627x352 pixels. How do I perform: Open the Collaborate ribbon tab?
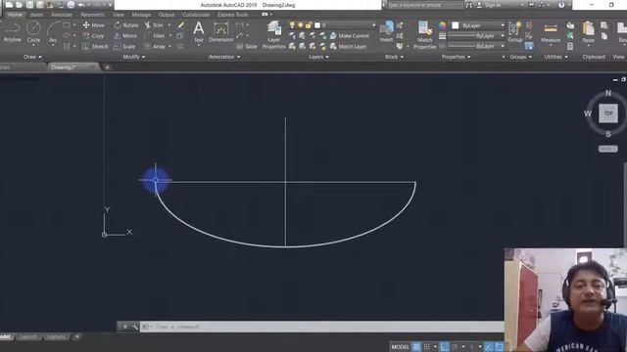196,15
